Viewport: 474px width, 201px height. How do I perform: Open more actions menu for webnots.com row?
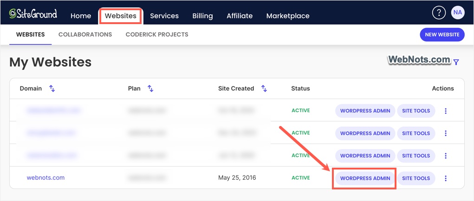(x=446, y=178)
